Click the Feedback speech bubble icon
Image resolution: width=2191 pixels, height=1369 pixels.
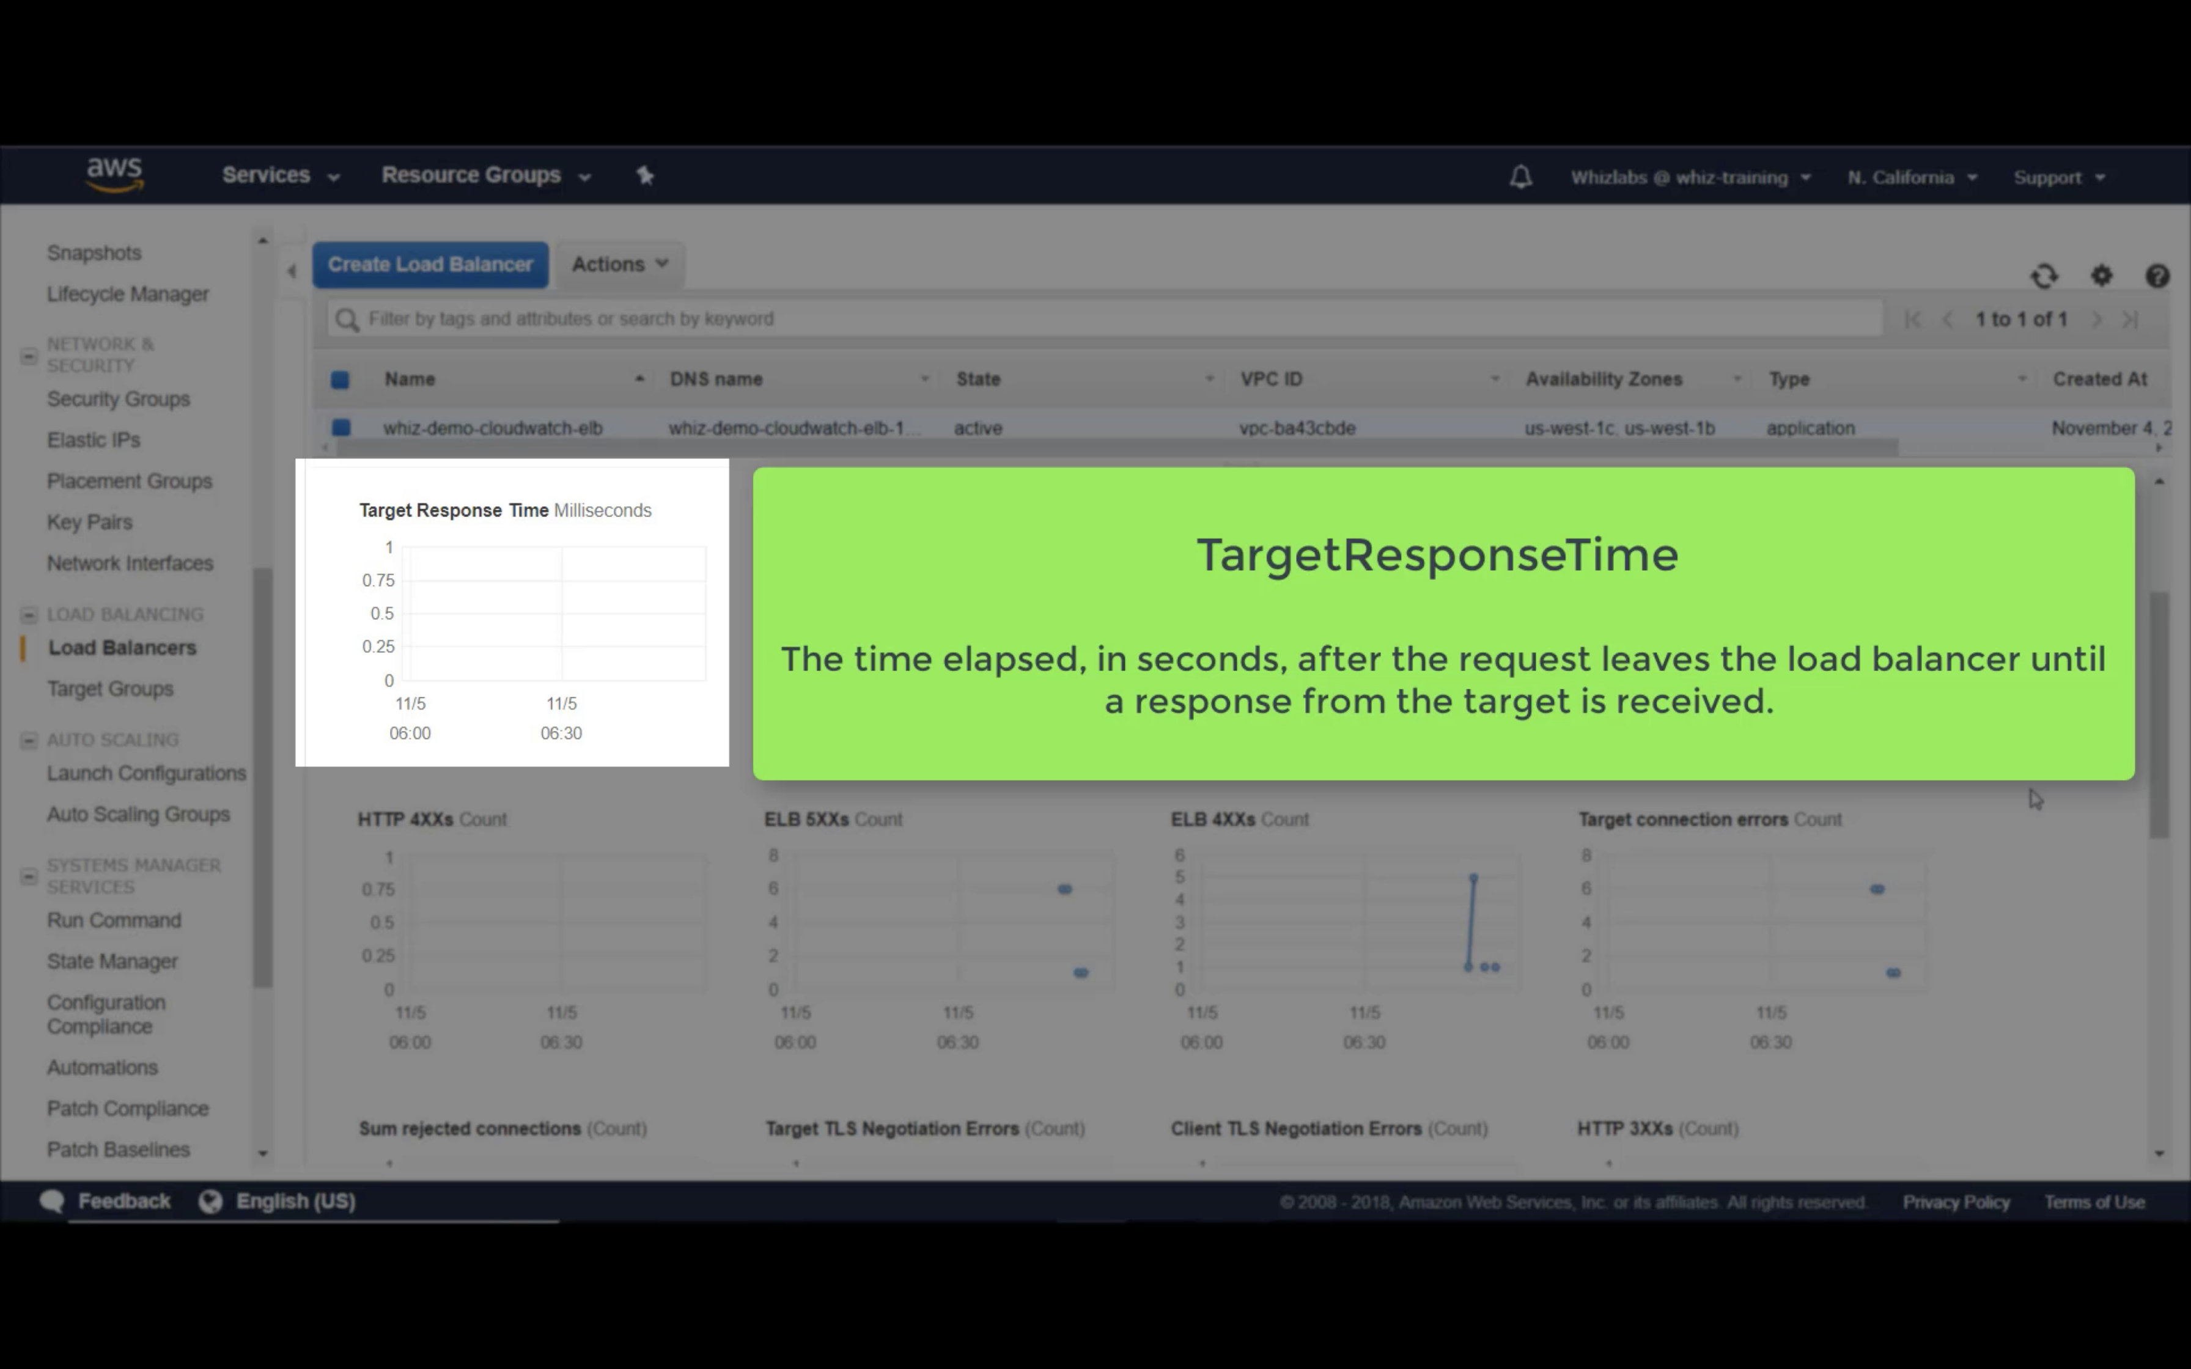(x=51, y=1200)
